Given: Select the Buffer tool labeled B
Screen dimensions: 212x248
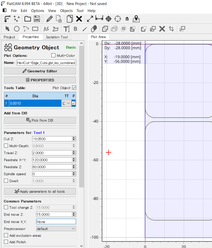Looking at the screenshot, I should point(76,29).
